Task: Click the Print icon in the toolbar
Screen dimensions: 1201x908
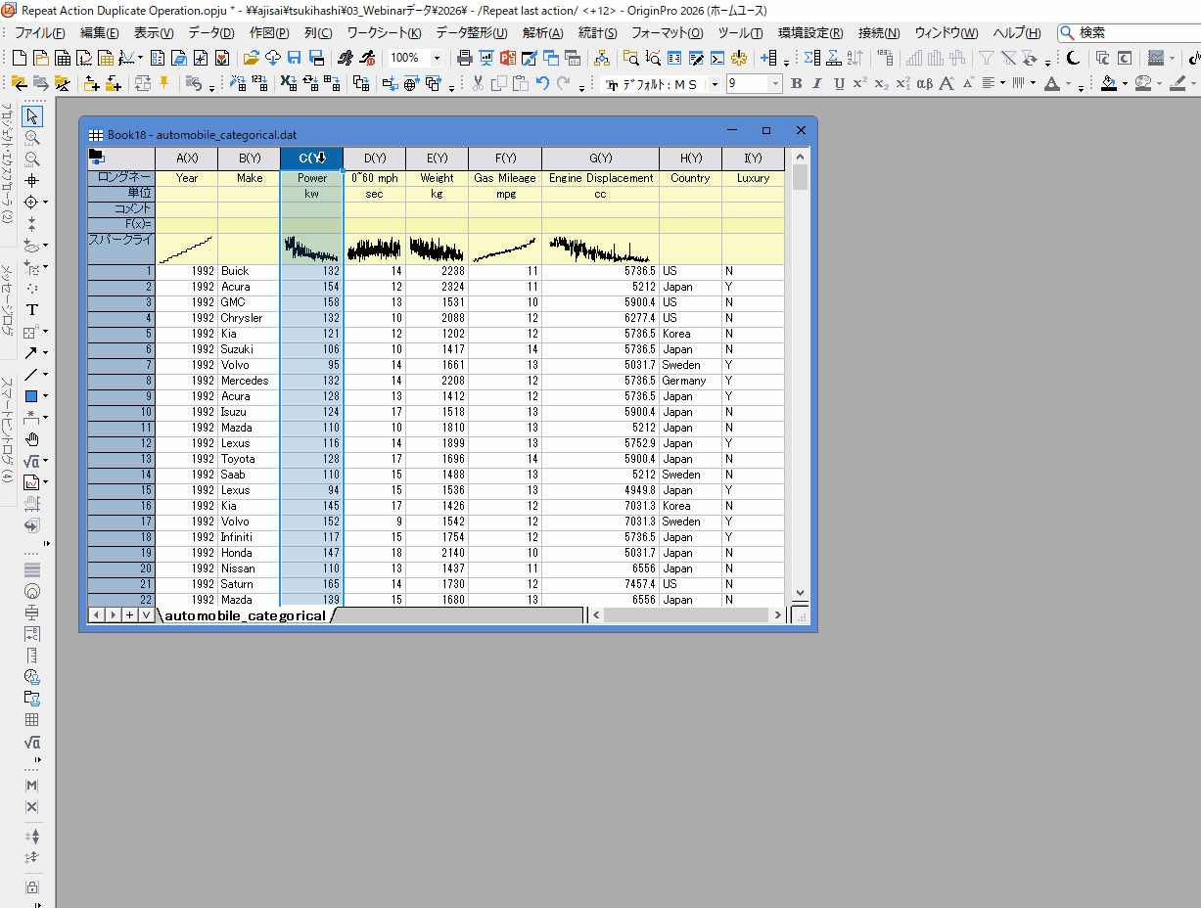Action: coord(464,58)
